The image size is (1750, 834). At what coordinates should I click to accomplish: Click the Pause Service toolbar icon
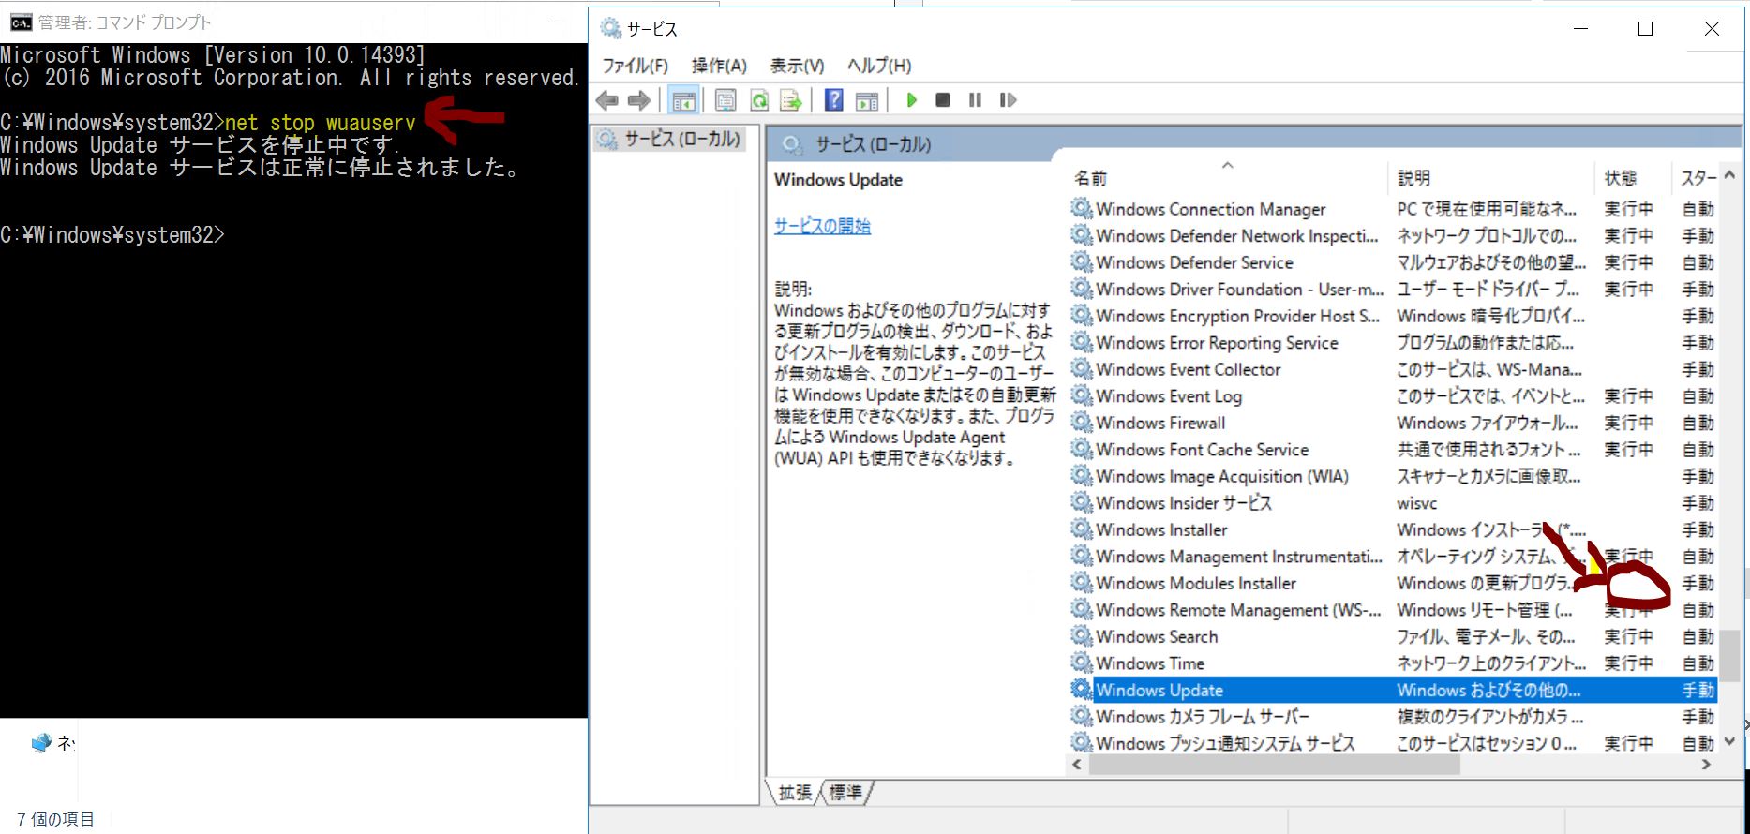pyautogui.click(x=975, y=100)
